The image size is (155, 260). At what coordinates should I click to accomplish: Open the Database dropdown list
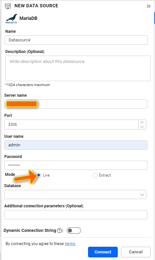click(75, 194)
